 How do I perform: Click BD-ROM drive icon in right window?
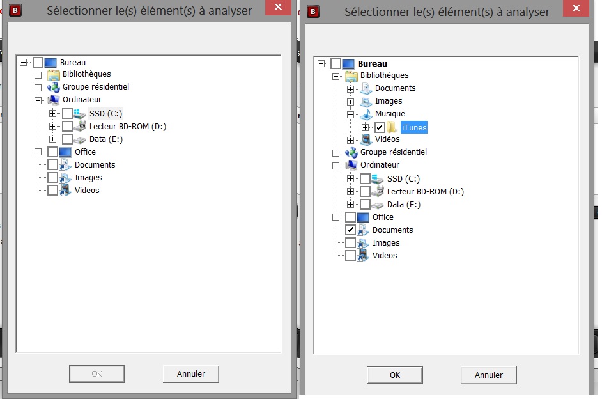[378, 191]
